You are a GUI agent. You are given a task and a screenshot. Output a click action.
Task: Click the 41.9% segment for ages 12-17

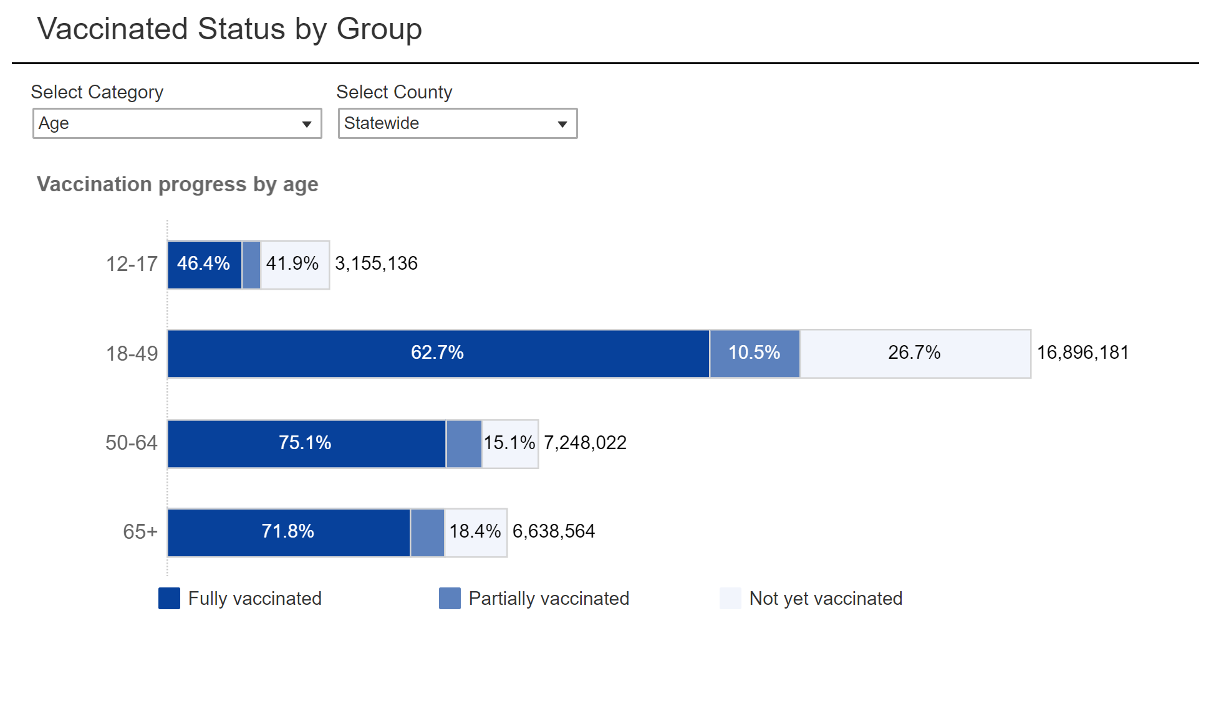tap(294, 264)
